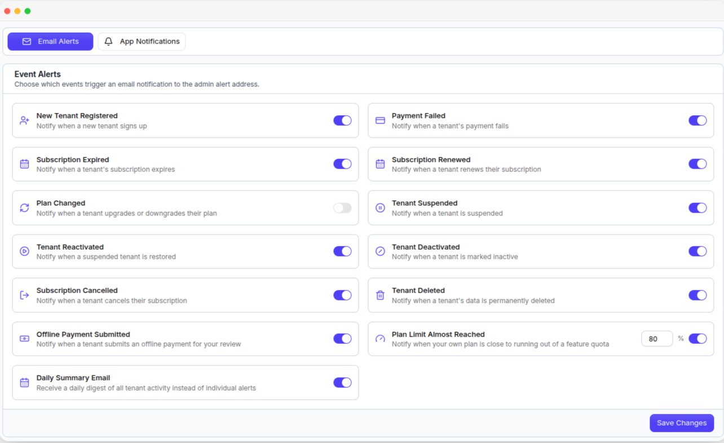Click the 'Daily Summary Email' title text
This screenshot has width=724, height=443.
point(73,378)
